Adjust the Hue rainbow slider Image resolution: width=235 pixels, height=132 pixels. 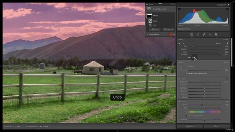(204, 112)
